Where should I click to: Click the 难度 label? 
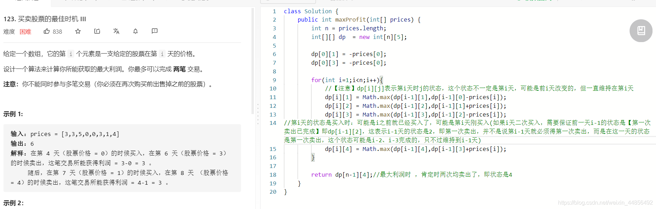(x=9, y=32)
